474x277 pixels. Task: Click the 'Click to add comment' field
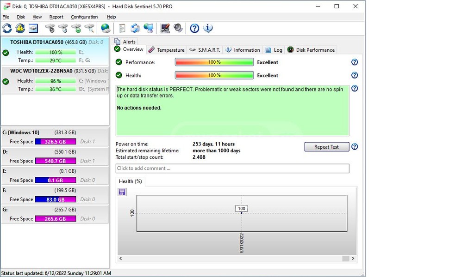232,168
